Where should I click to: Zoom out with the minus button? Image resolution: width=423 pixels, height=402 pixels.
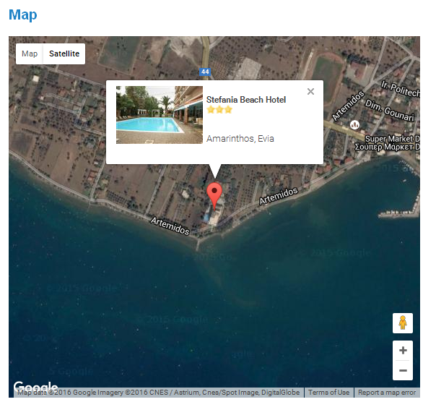tap(403, 370)
